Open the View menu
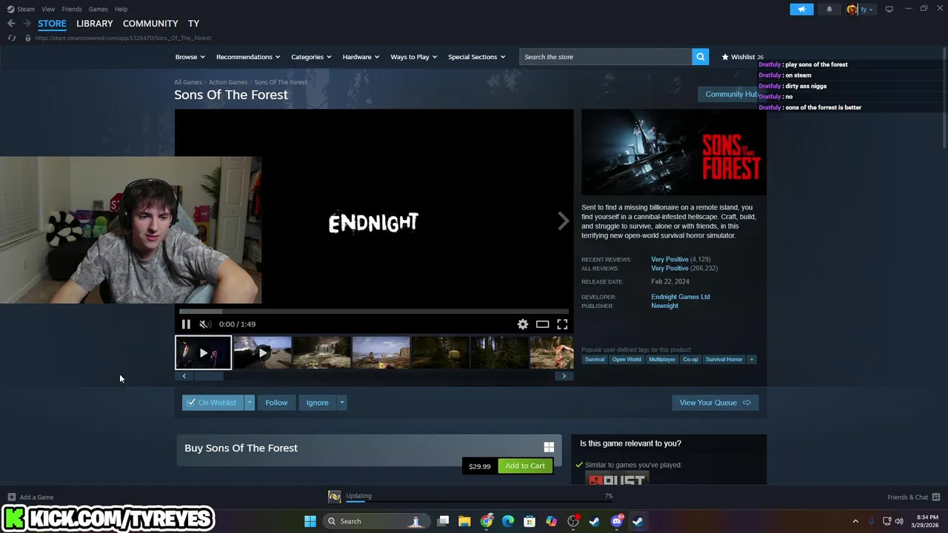Viewport: 948px width, 533px height. (48, 9)
